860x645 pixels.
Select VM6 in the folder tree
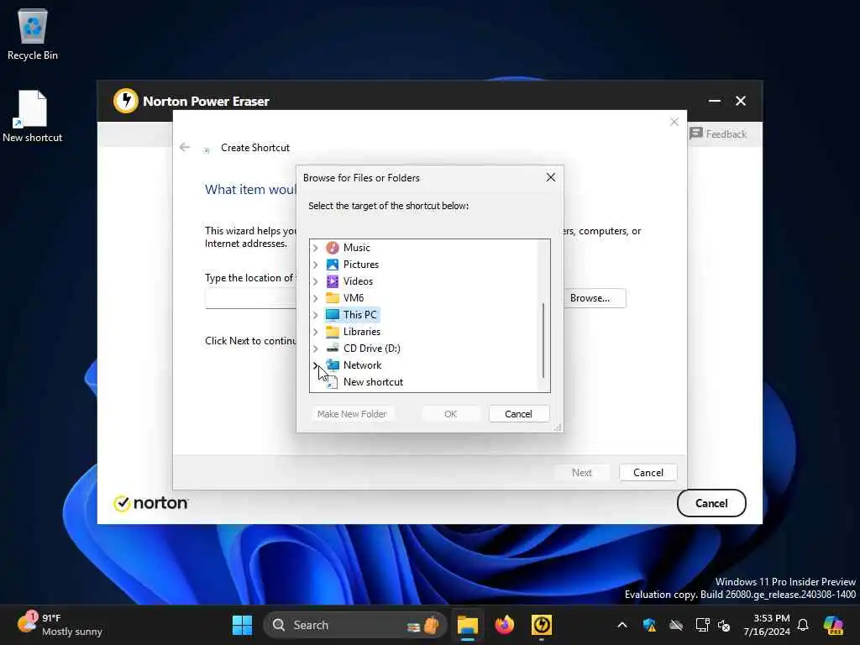click(354, 298)
